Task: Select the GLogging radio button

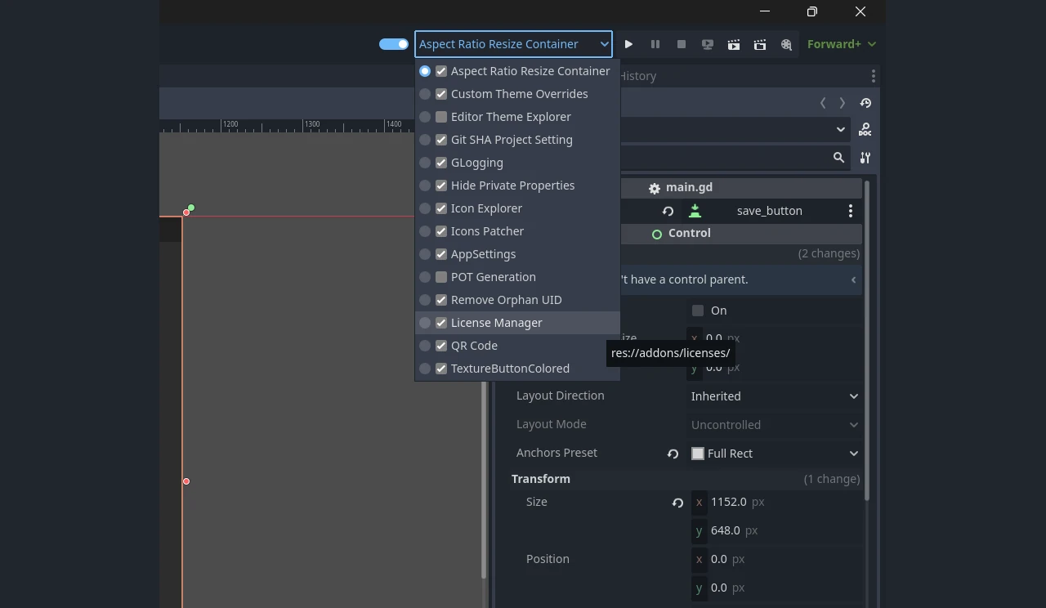Action: (x=425, y=163)
